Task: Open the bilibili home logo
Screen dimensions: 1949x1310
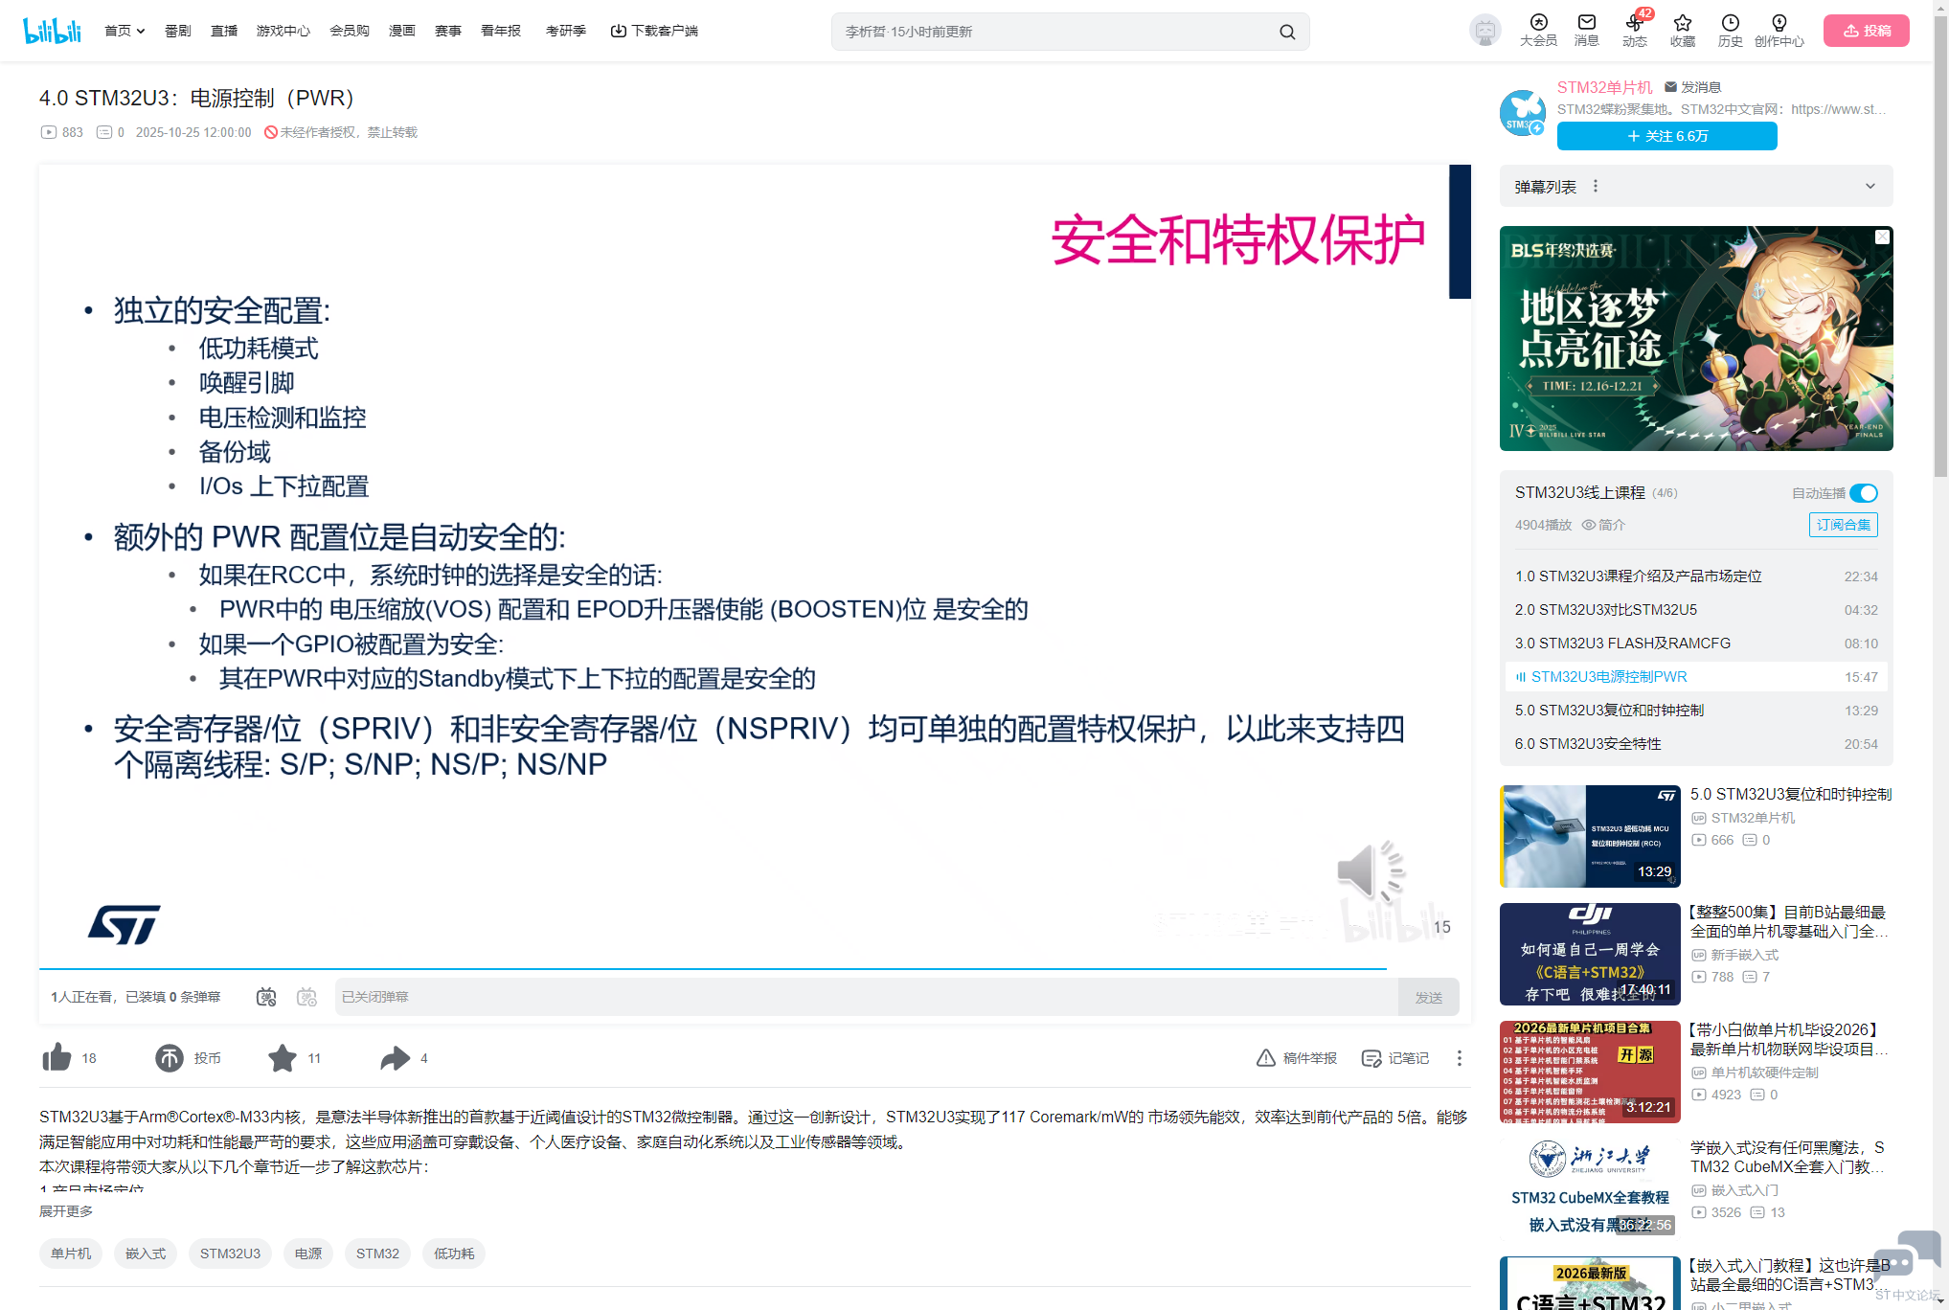Action: coord(53,31)
